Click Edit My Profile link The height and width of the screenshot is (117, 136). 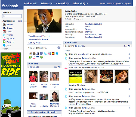(x=35, y=43)
